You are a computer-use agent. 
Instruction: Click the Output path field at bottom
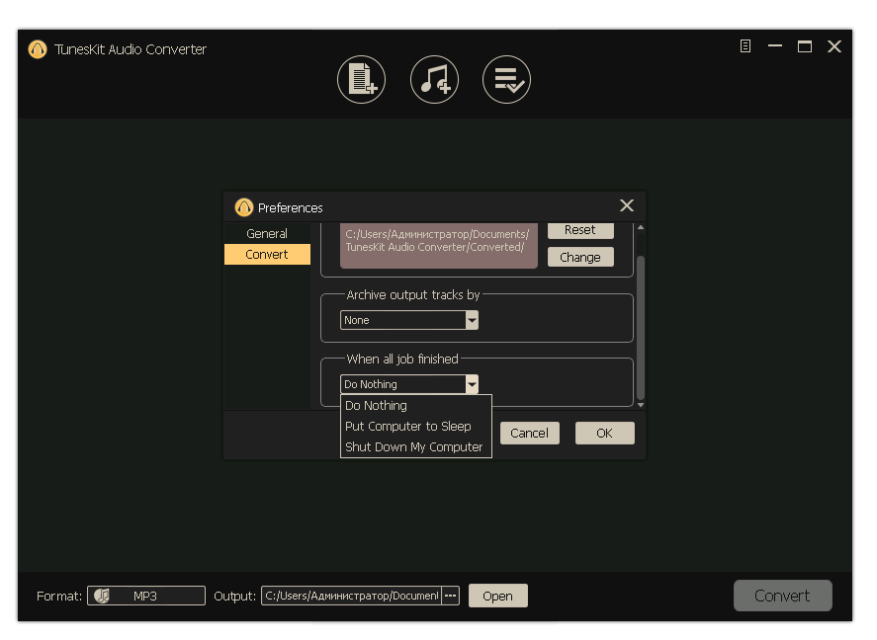click(x=351, y=596)
